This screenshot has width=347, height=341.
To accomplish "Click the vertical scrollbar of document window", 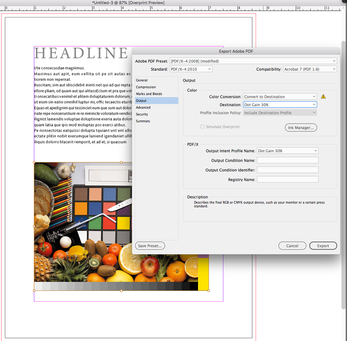I will [343, 175].
